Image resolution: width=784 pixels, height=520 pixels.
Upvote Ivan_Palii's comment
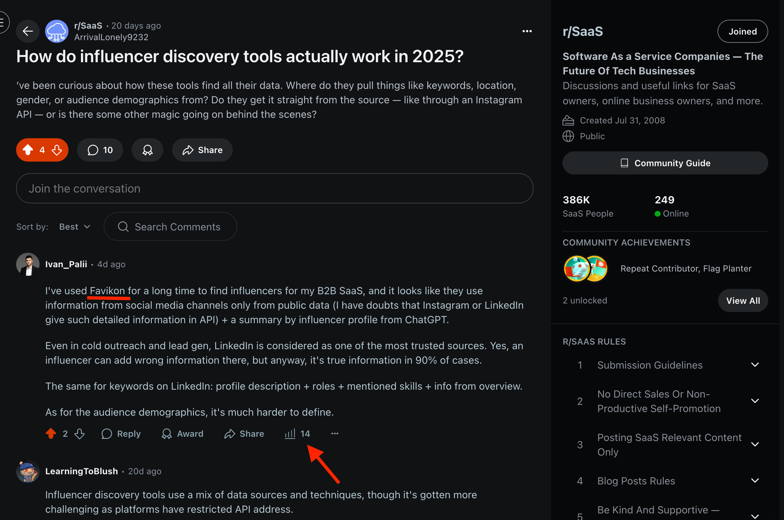[51, 433]
